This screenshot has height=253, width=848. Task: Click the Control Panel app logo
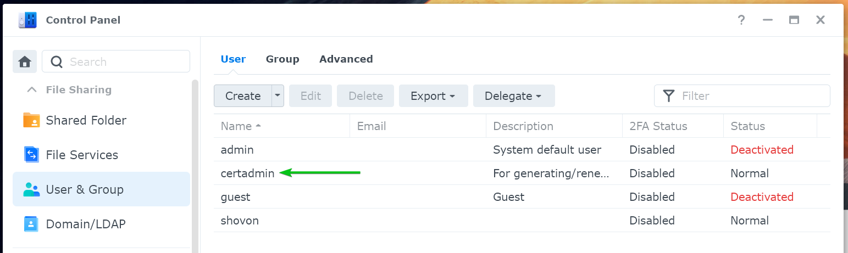(27, 20)
